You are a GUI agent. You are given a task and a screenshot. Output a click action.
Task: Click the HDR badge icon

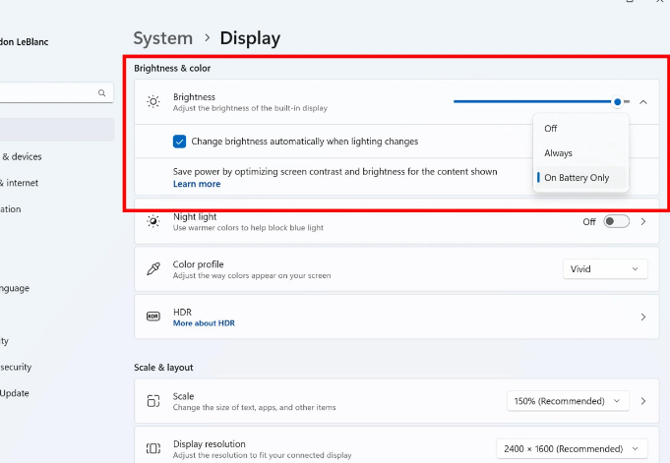(x=152, y=317)
